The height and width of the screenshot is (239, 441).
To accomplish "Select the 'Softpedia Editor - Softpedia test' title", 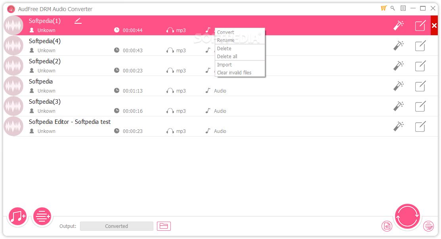I will coord(70,122).
